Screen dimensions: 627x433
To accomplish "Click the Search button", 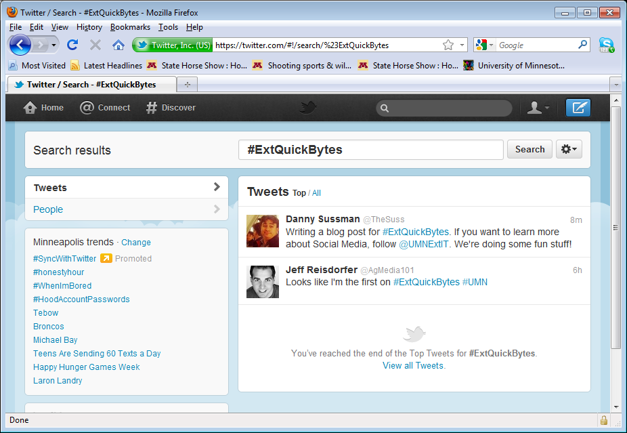I will (x=529, y=149).
